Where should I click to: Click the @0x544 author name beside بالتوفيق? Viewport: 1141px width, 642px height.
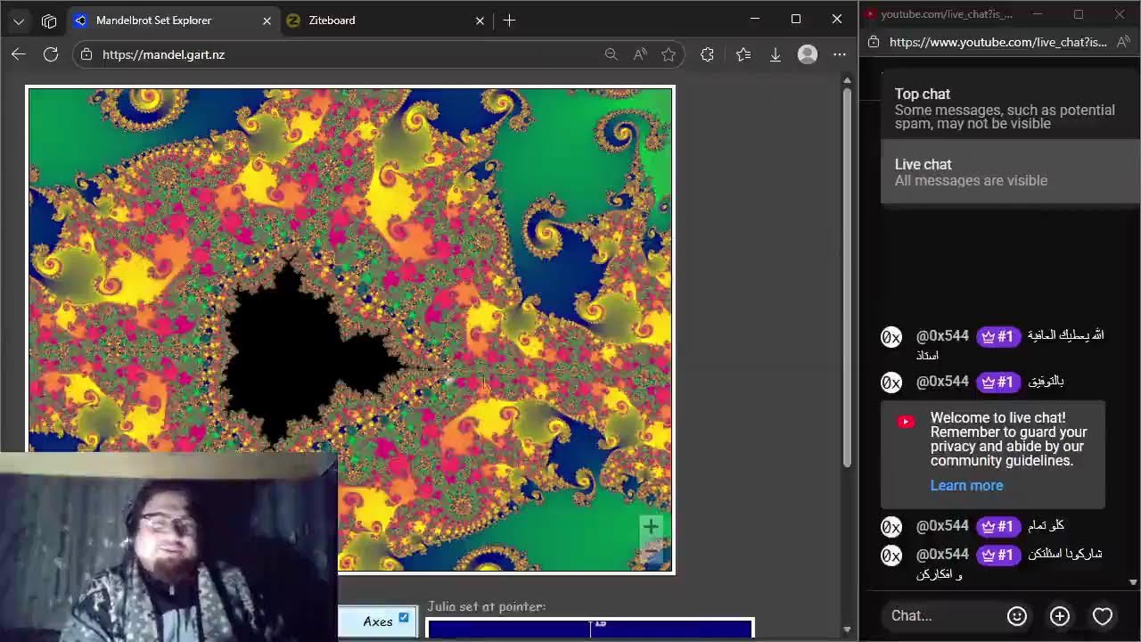click(942, 382)
